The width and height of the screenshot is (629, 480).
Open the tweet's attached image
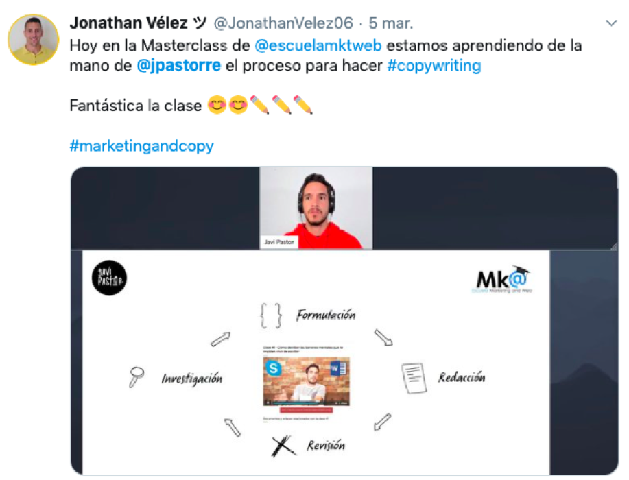click(344, 321)
